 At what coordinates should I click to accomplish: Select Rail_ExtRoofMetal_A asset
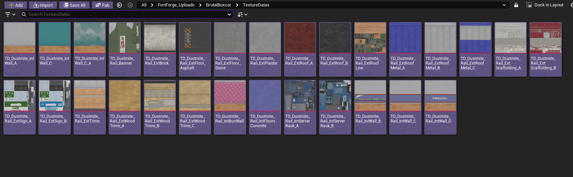click(x=405, y=49)
